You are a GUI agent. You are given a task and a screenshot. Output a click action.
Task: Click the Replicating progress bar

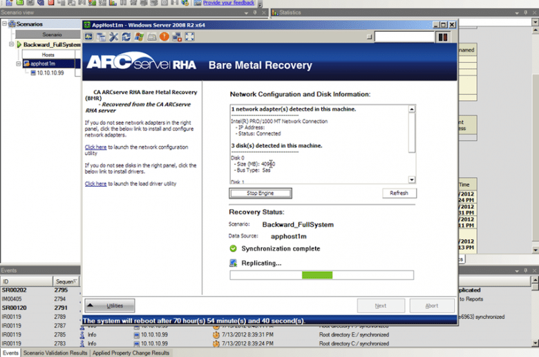coord(322,275)
